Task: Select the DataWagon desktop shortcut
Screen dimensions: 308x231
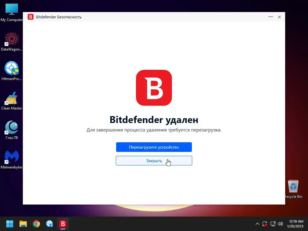Action: pos(12,42)
